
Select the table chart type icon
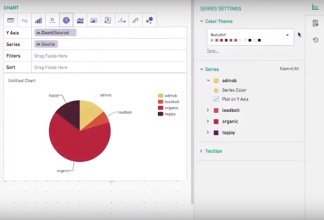[x=10, y=20]
